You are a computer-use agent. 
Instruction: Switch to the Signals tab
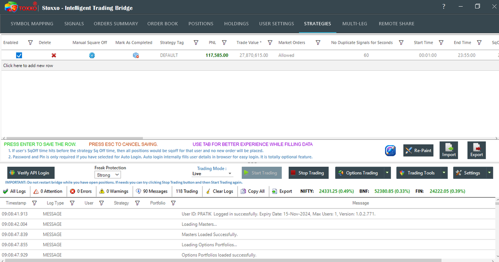(74, 24)
